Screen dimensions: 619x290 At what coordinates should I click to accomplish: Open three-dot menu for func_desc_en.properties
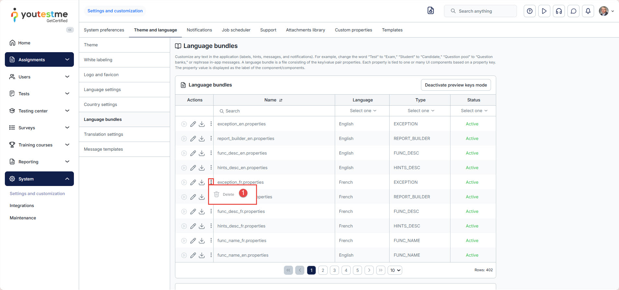pyautogui.click(x=211, y=153)
